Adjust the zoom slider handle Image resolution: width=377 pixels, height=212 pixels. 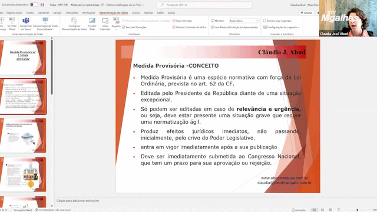358,210
